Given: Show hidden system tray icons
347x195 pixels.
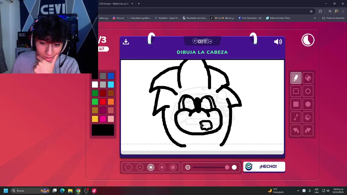Looking at the screenshot, I should coord(298,191).
